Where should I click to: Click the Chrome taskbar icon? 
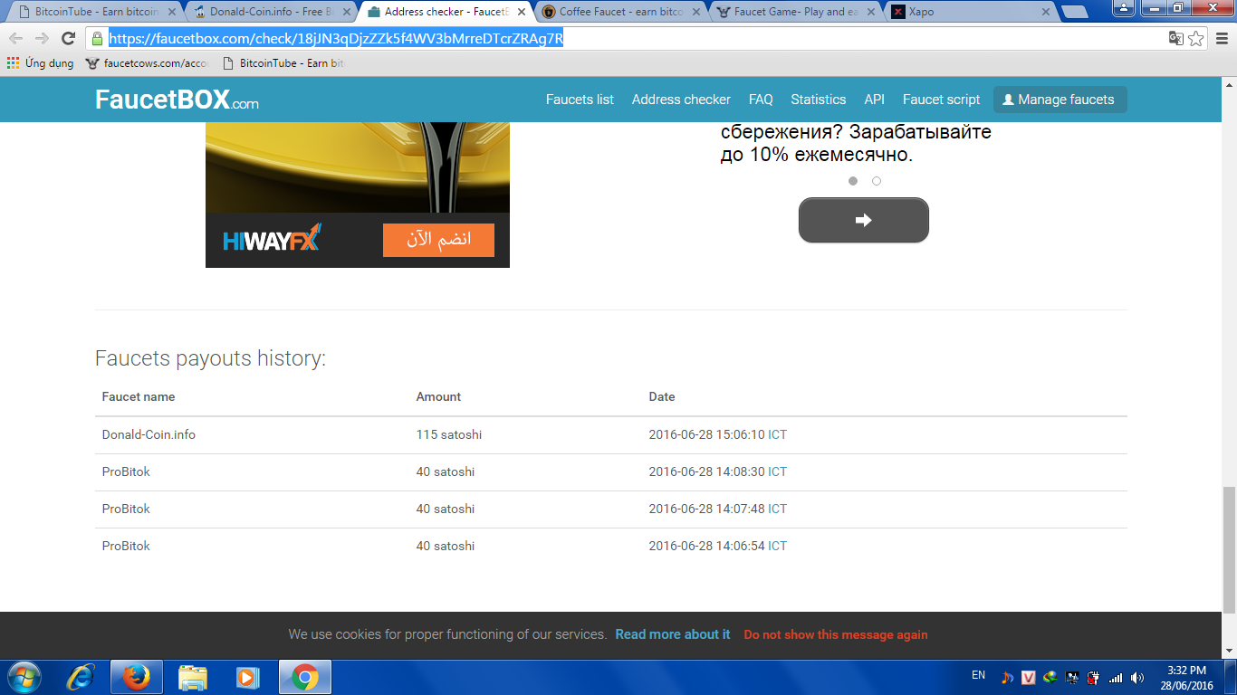click(305, 677)
